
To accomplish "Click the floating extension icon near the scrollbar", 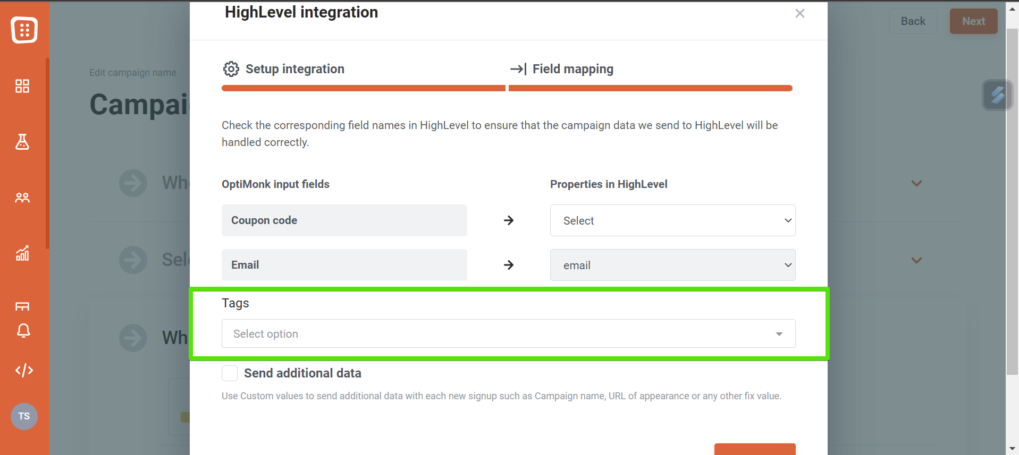I will (998, 95).
